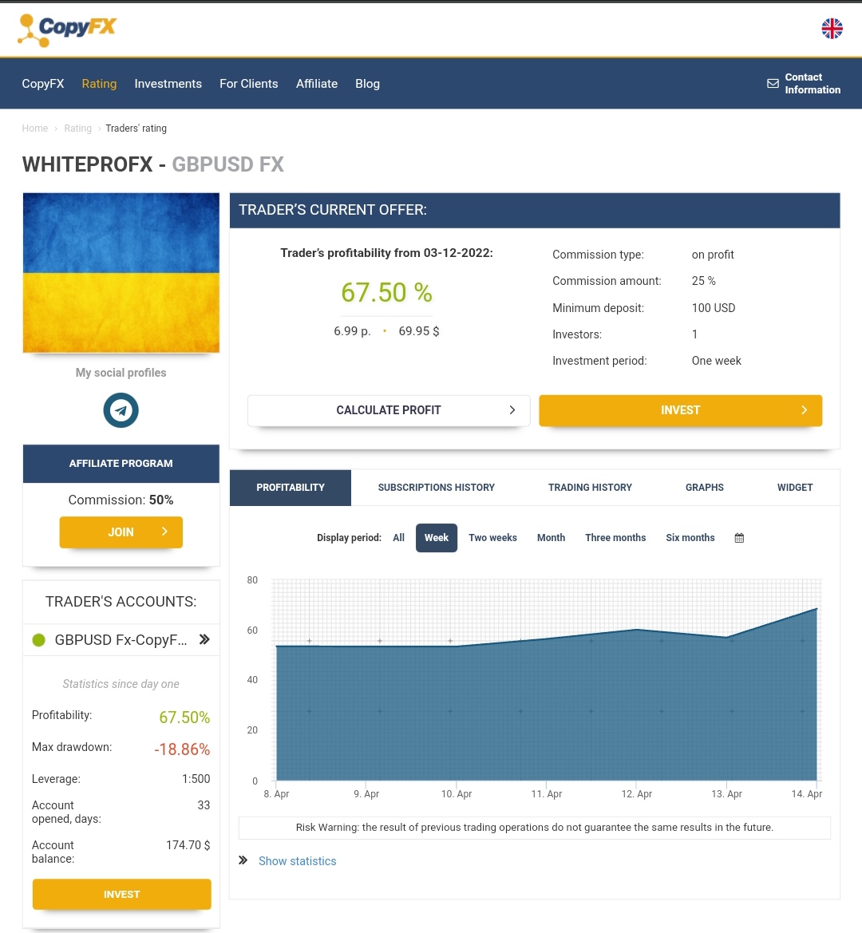Click the Home breadcrumb
Image resolution: width=862 pixels, height=933 pixels.
pyautogui.click(x=34, y=128)
